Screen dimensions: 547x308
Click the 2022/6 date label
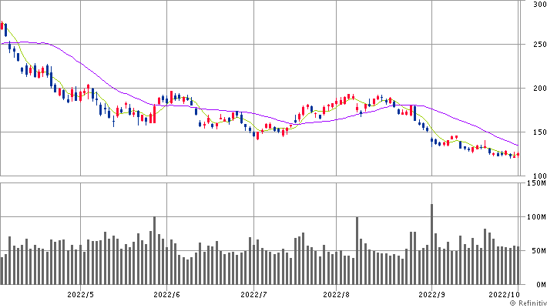tap(166, 293)
